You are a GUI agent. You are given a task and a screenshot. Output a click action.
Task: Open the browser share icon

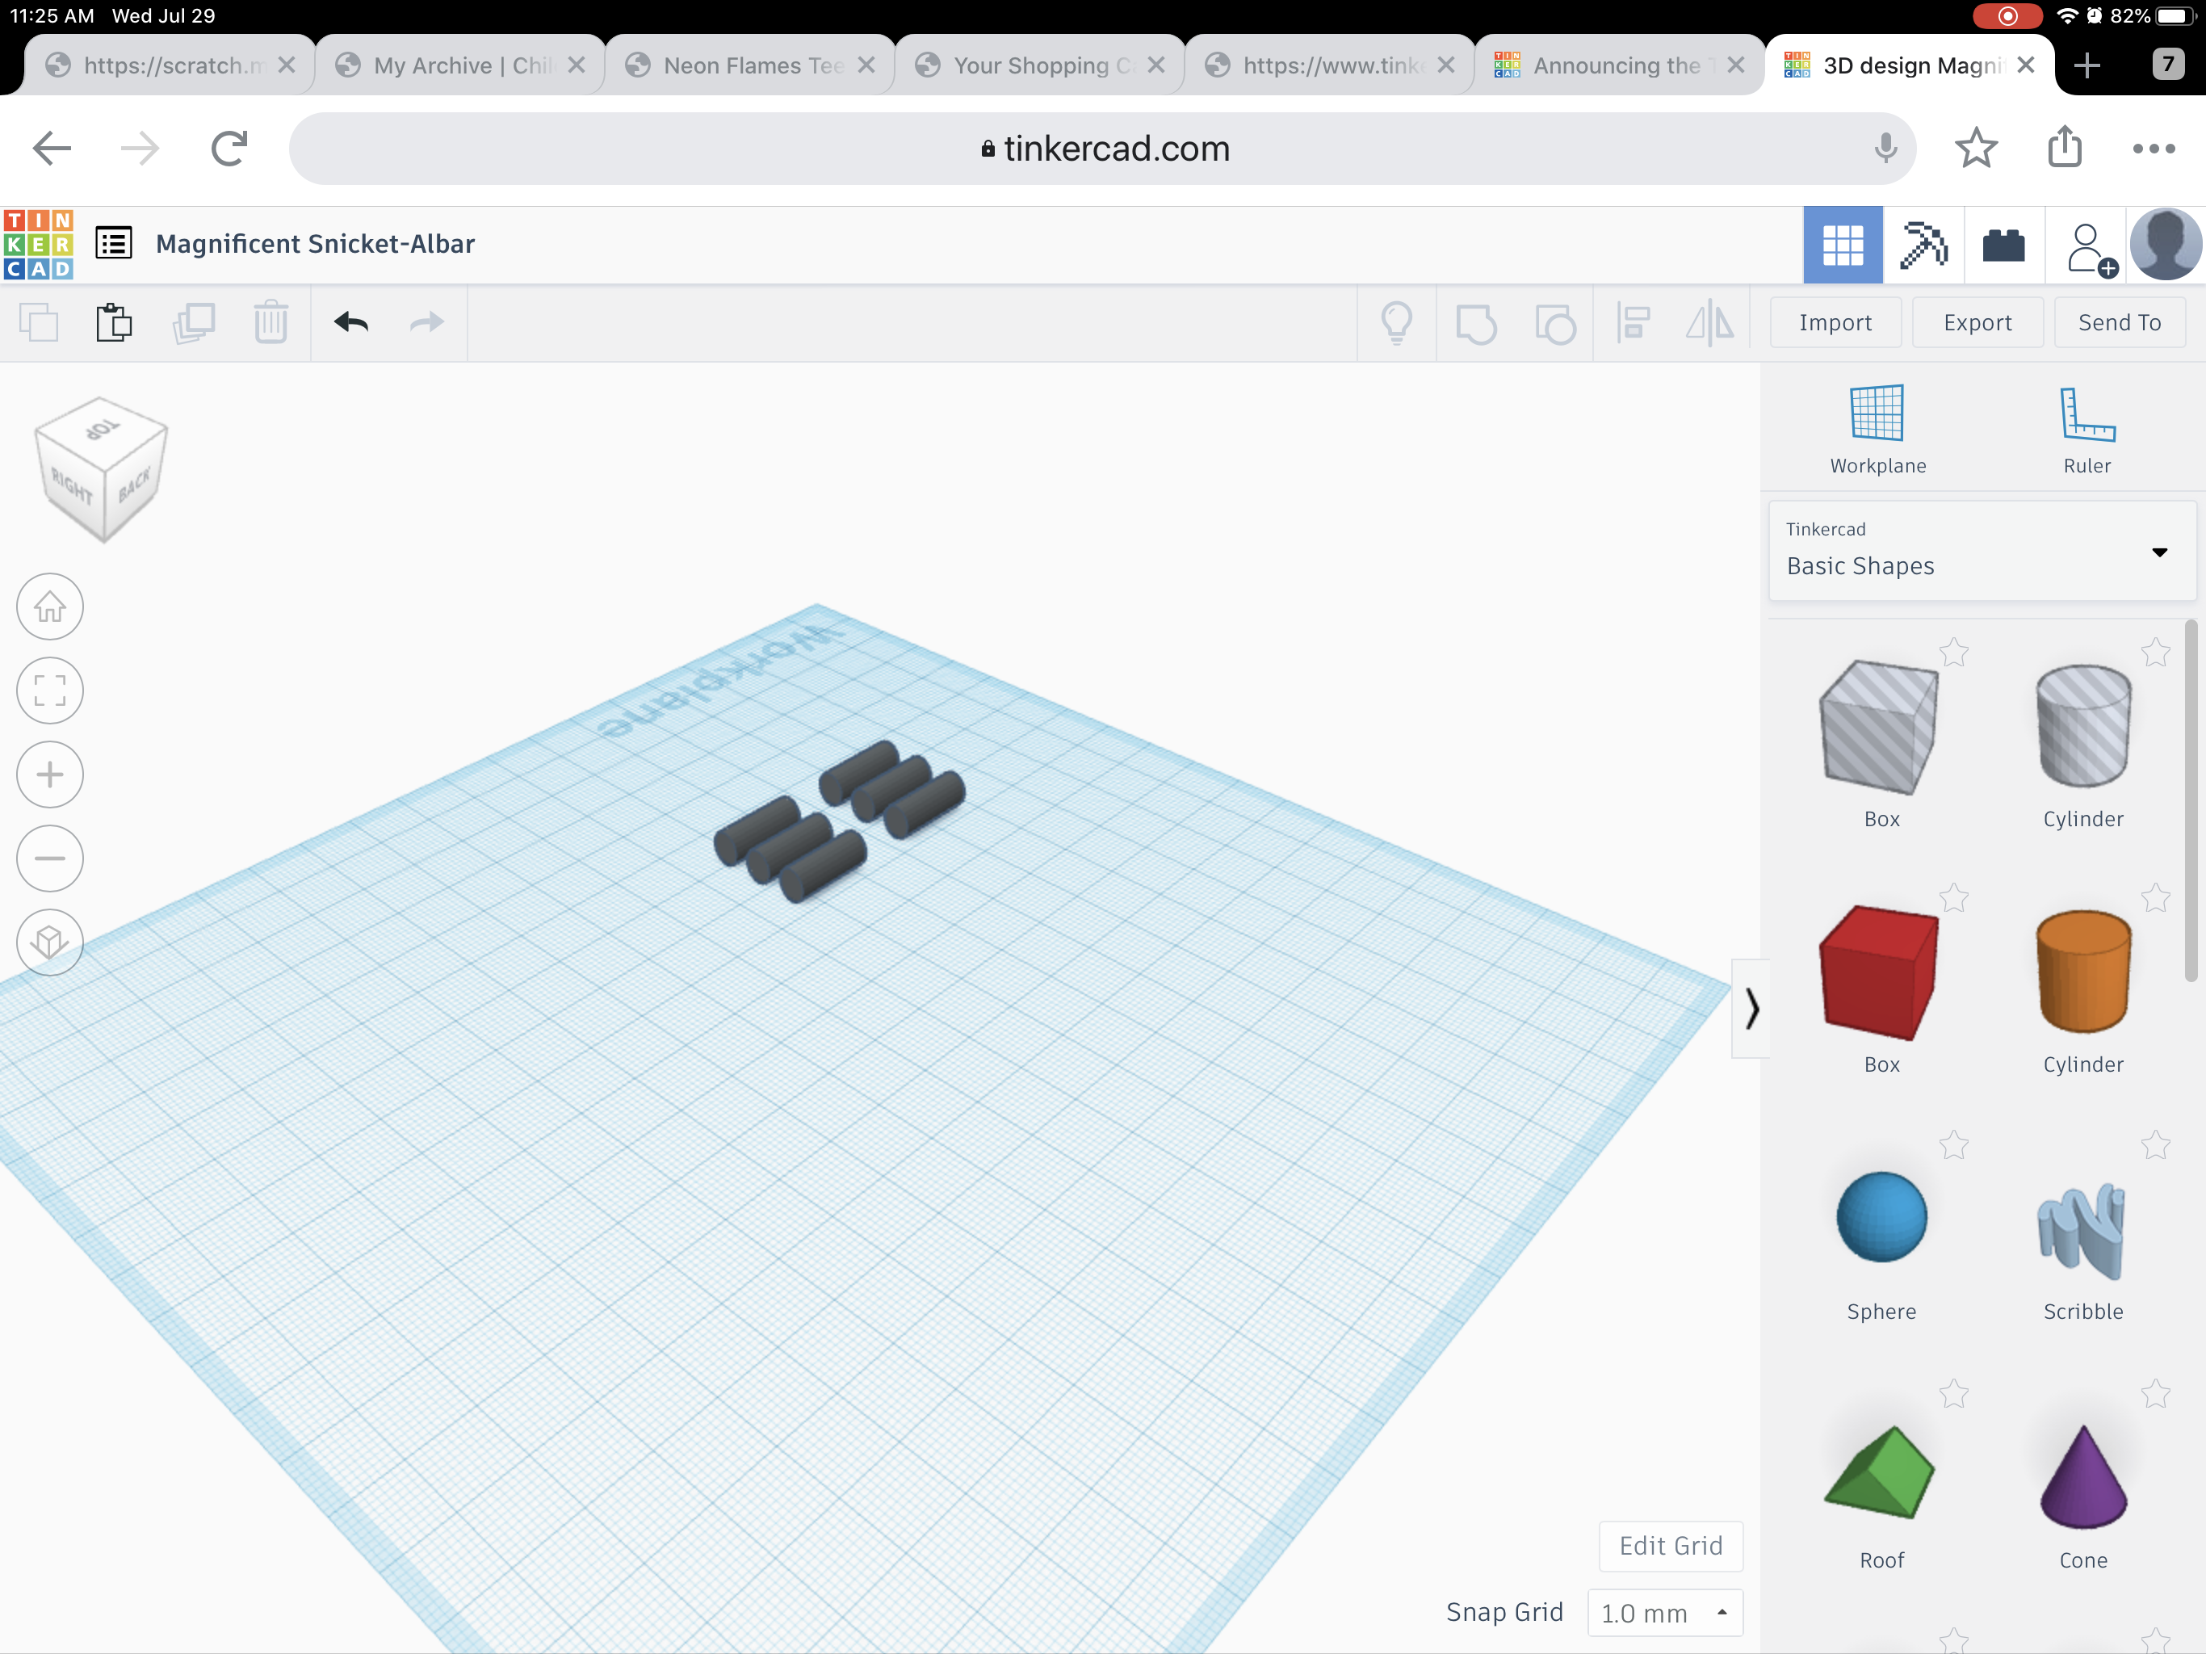click(2066, 147)
